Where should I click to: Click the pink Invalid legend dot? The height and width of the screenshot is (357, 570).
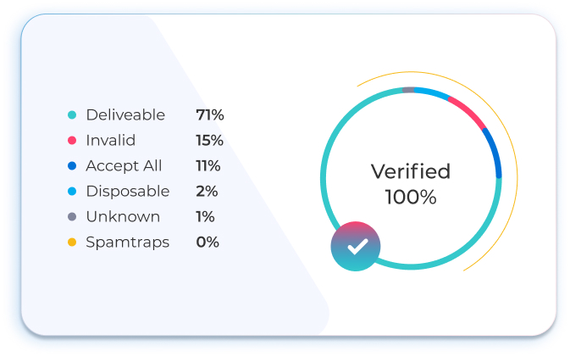coord(72,141)
